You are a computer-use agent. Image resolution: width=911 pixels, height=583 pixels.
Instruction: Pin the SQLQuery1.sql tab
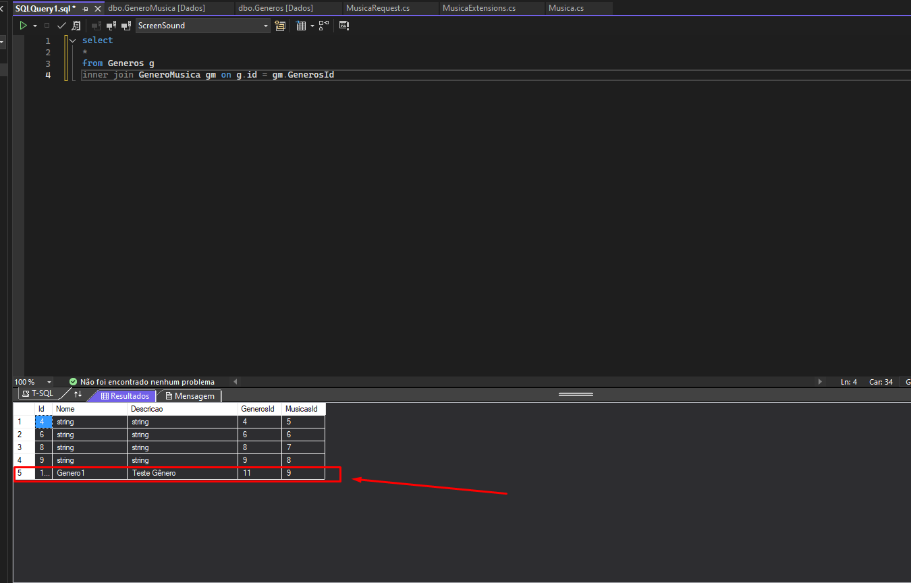point(85,9)
